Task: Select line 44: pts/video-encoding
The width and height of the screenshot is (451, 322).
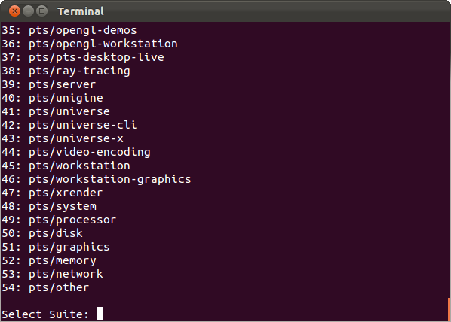Action: tap(76, 152)
